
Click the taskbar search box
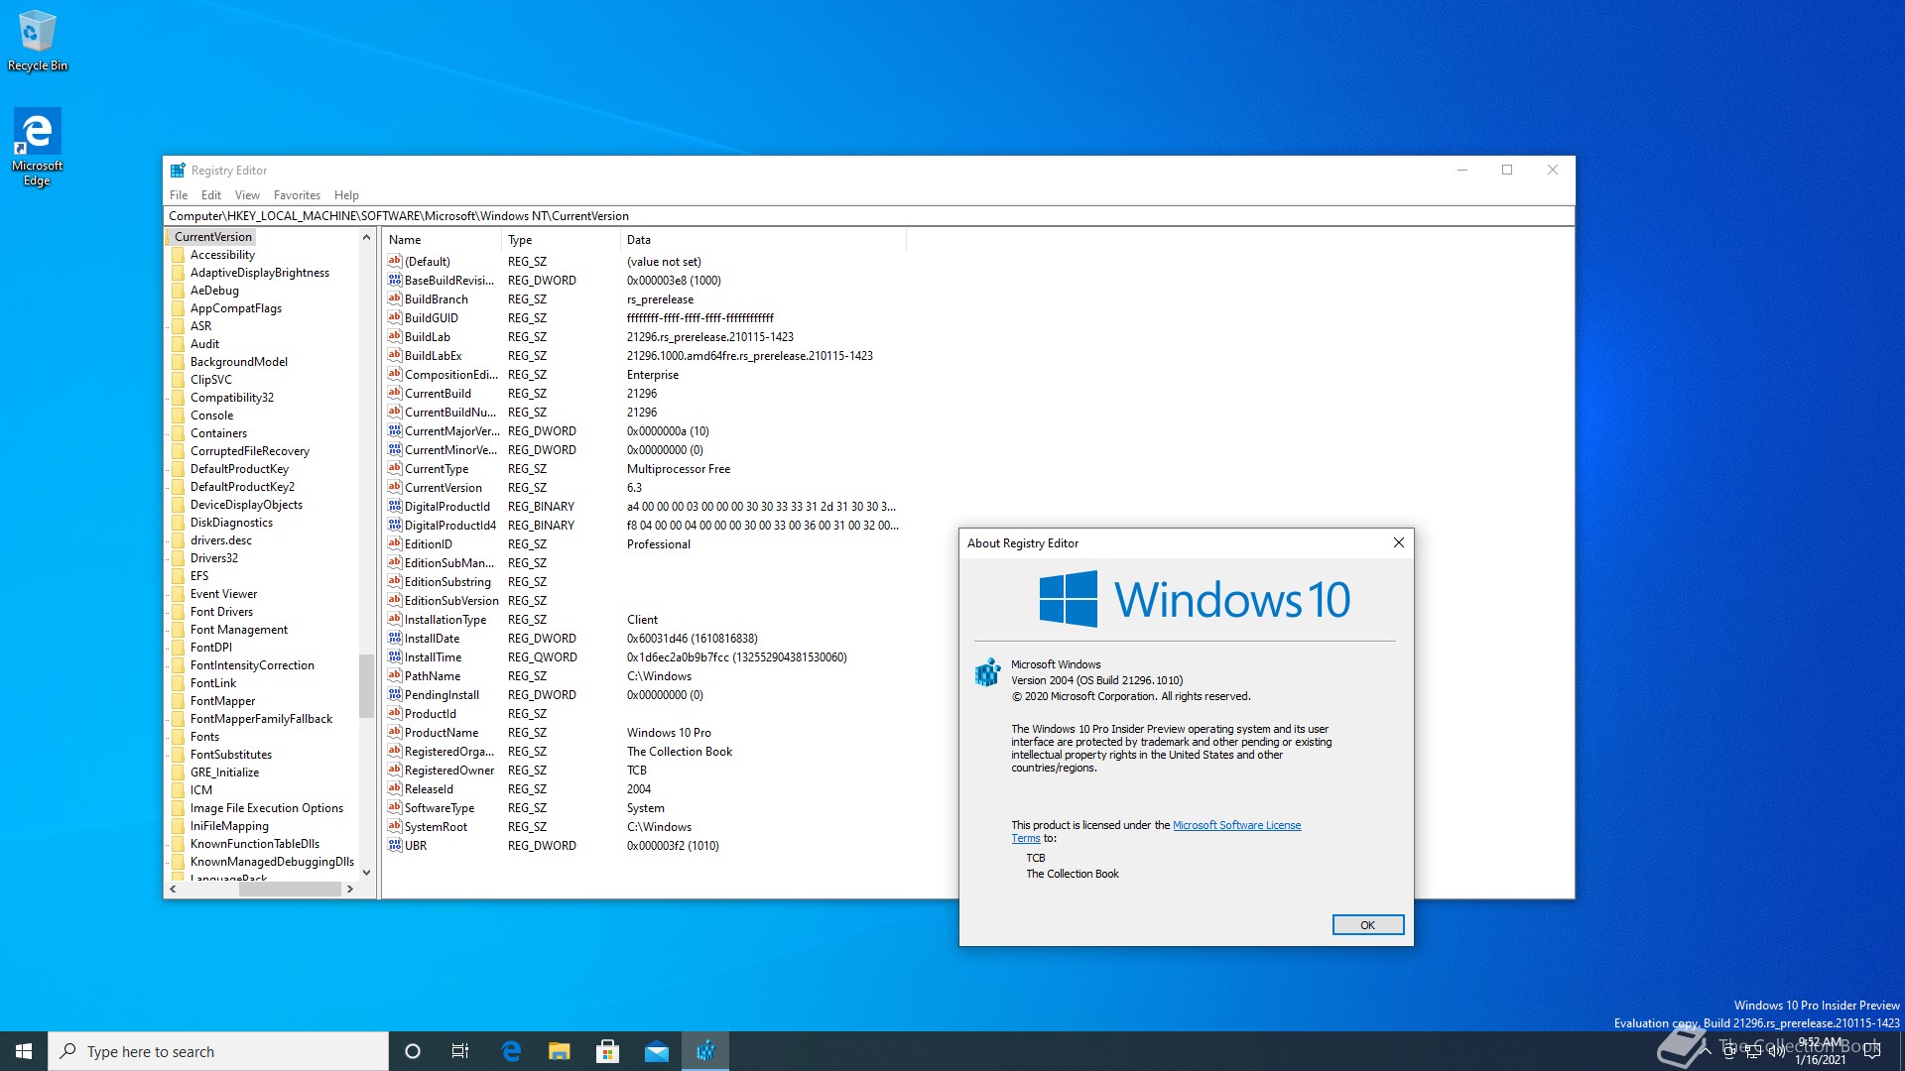point(218,1051)
